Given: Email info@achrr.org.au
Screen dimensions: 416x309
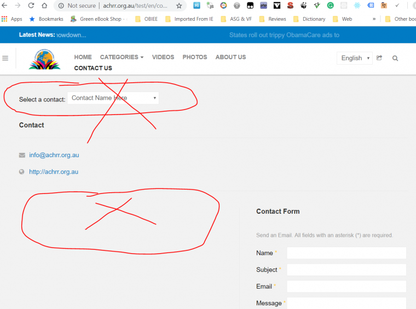Looking at the screenshot, I should coord(54,155).
